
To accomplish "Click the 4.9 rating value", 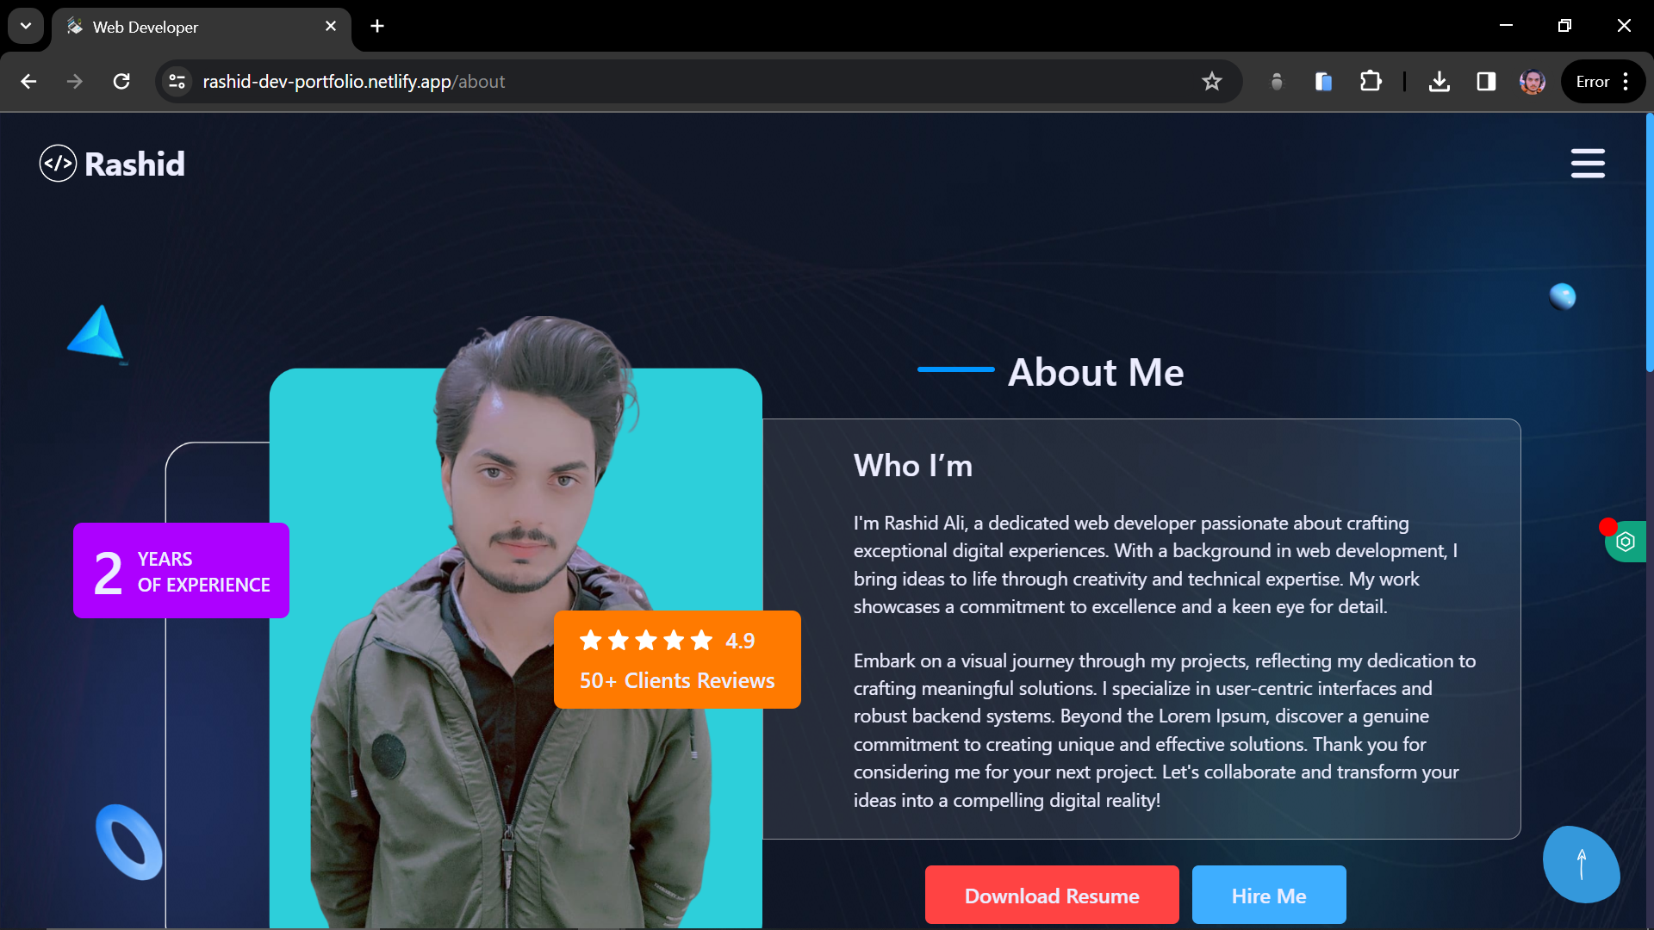I will point(740,641).
